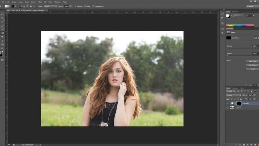Select the Gradient tool in the toolbox
This screenshot has height=146, width=259.
click(2, 33)
